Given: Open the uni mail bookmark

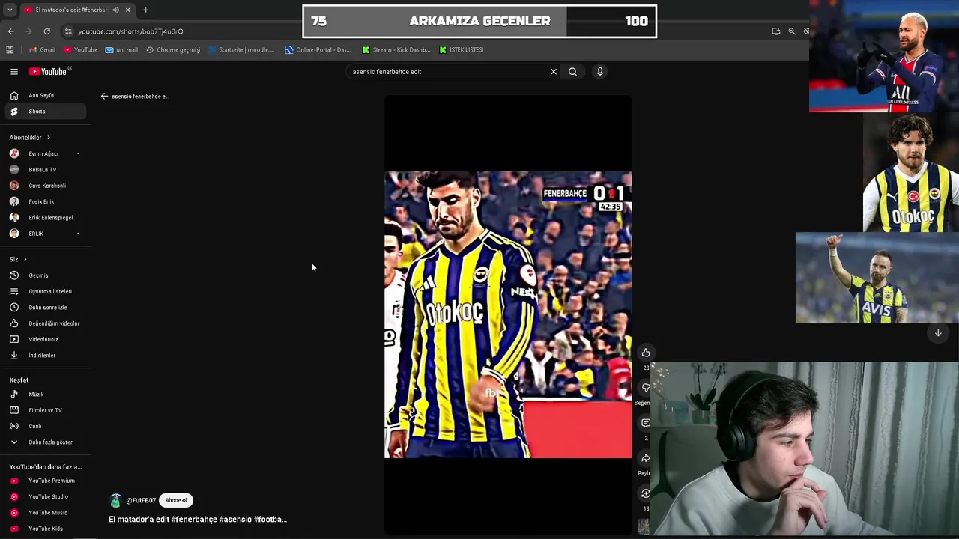Looking at the screenshot, I should click(121, 50).
